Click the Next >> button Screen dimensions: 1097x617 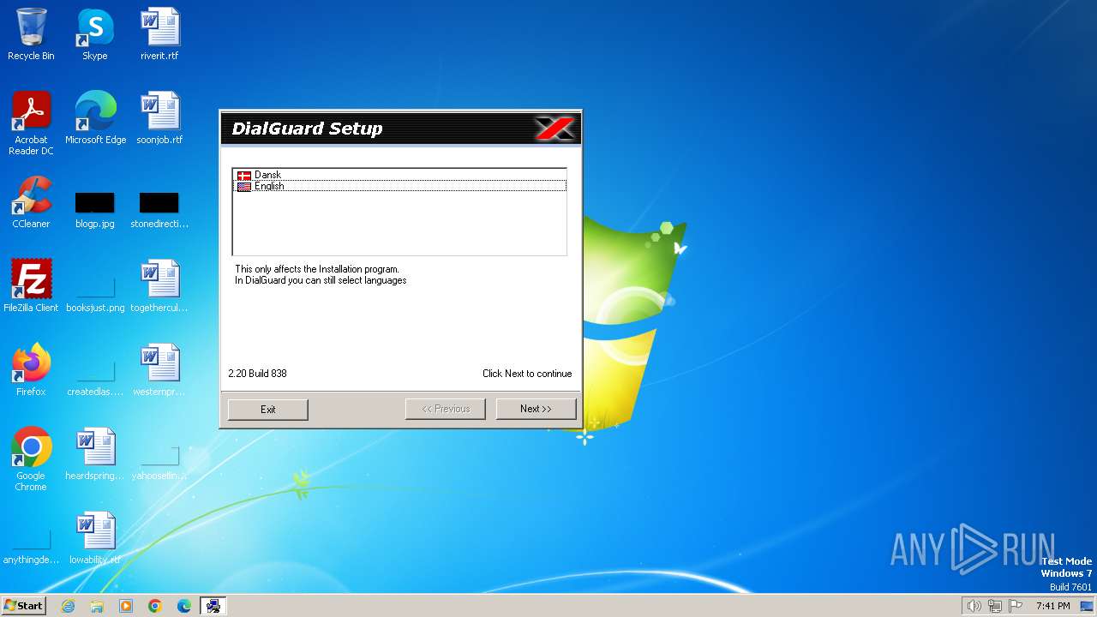pyautogui.click(x=536, y=409)
